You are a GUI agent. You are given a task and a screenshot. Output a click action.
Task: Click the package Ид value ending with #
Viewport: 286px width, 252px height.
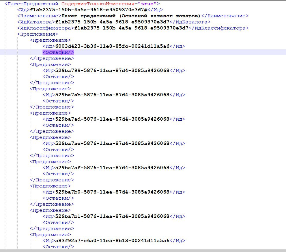[x=89, y=10]
